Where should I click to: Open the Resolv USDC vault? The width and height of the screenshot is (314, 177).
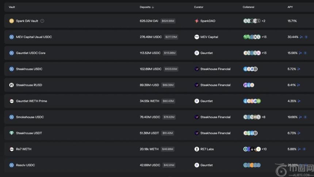[26, 165]
